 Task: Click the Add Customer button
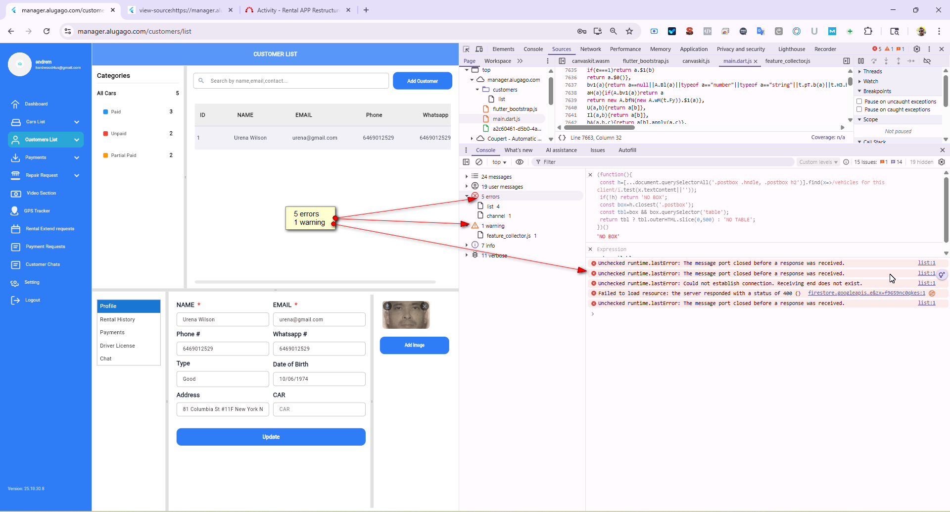pyautogui.click(x=422, y=81)
